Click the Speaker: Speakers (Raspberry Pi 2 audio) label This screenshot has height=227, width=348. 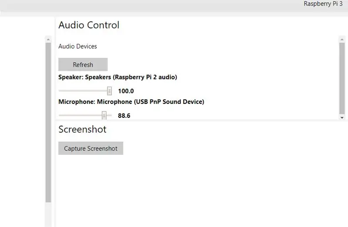coord(117,77)
